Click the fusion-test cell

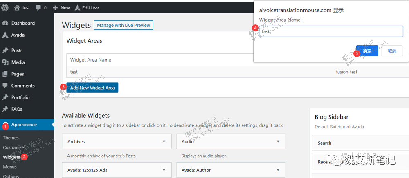[346, 72]
